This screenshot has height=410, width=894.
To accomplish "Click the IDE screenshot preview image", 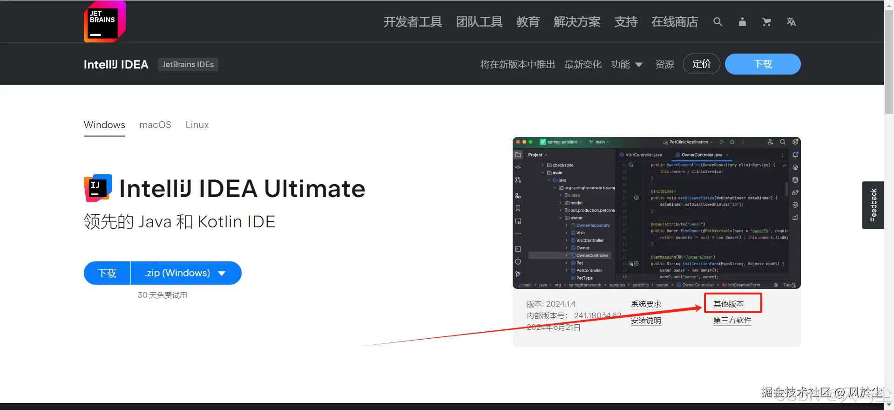I will tap(657, 213).
